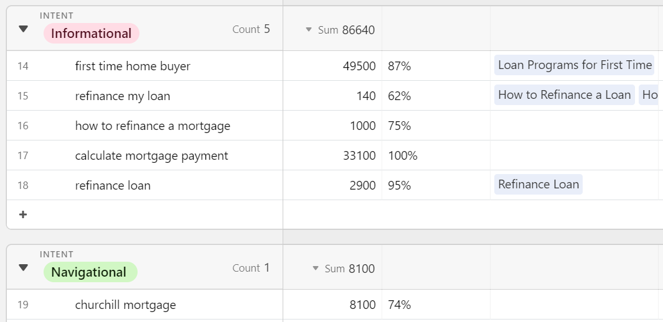Screen dimensions: 663x322
Task: Click the Informational intent tag
Action: pos(91,34)
